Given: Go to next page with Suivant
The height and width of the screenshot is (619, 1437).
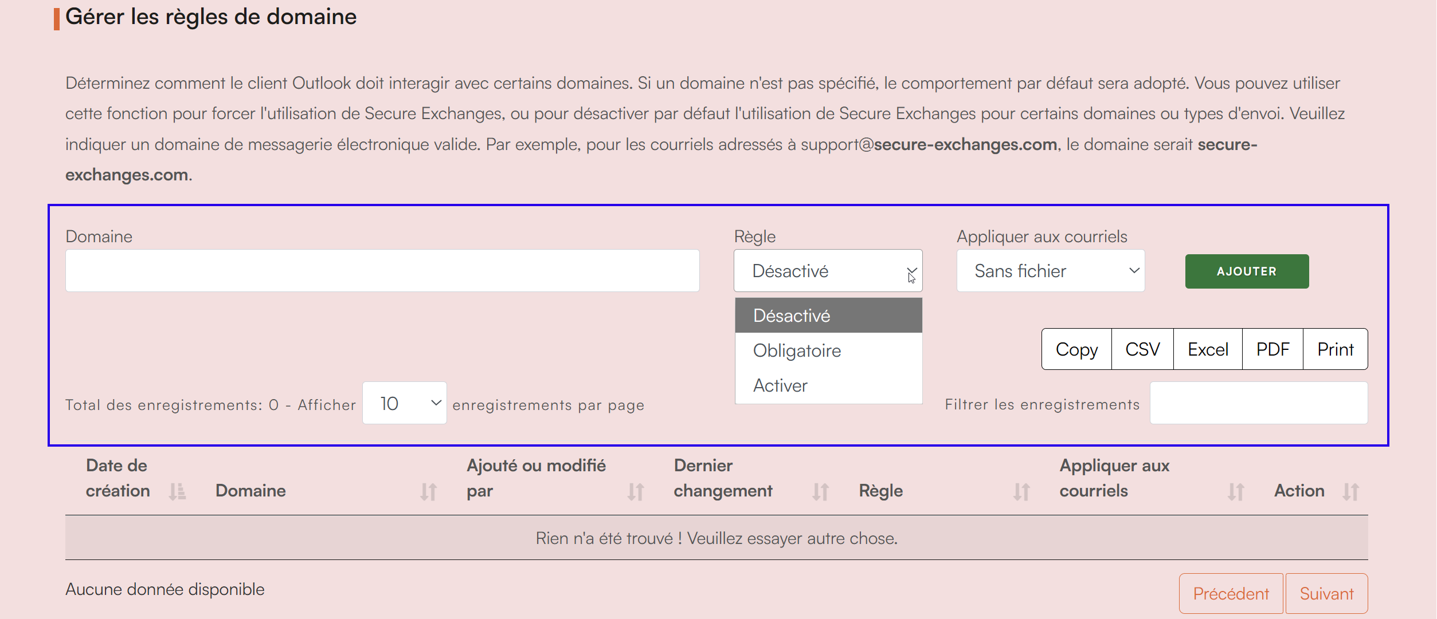Looking at the screenshot, I should tap(1326, 593).
